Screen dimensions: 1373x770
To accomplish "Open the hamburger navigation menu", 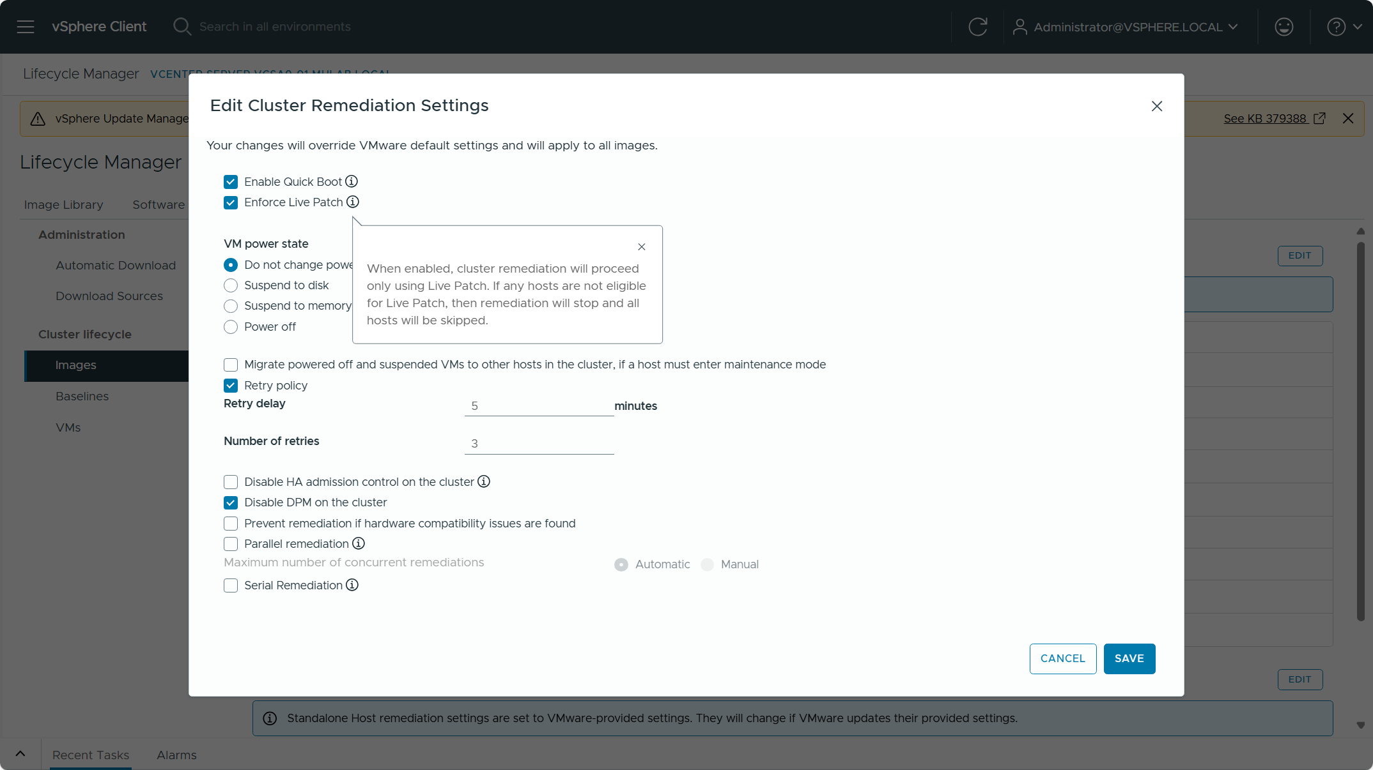I will coord(26,27).
